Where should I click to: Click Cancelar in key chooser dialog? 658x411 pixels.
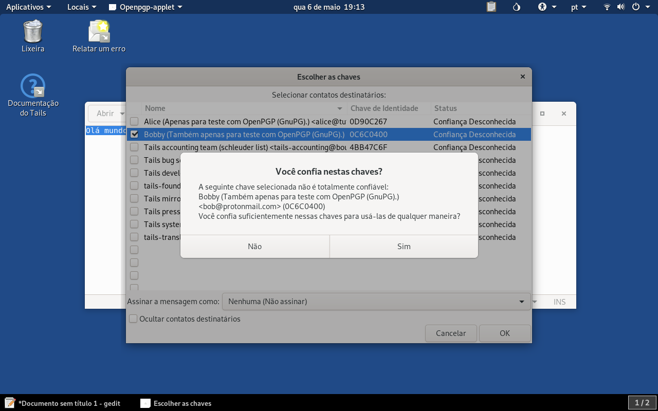point(451,333)
